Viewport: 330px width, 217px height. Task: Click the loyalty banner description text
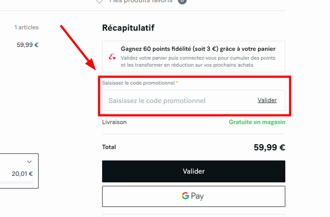pyautogui.click(x=198, y=61)
